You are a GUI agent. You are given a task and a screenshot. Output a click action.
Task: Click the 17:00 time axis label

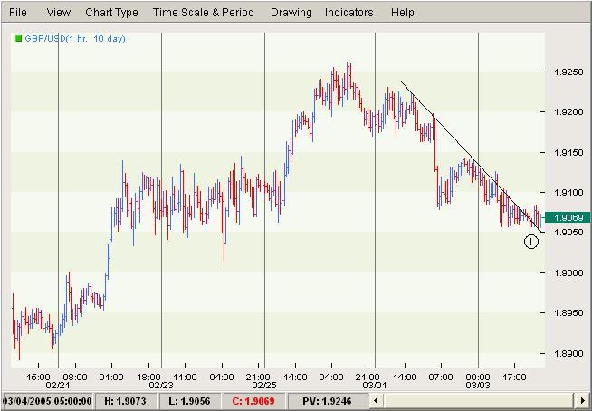(x=514, y=377)
